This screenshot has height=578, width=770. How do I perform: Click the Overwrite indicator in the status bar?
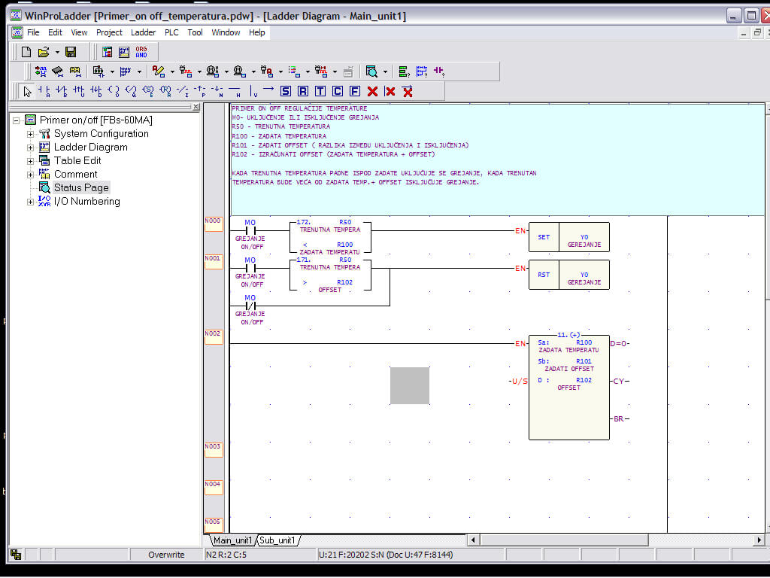pos(168,555)
